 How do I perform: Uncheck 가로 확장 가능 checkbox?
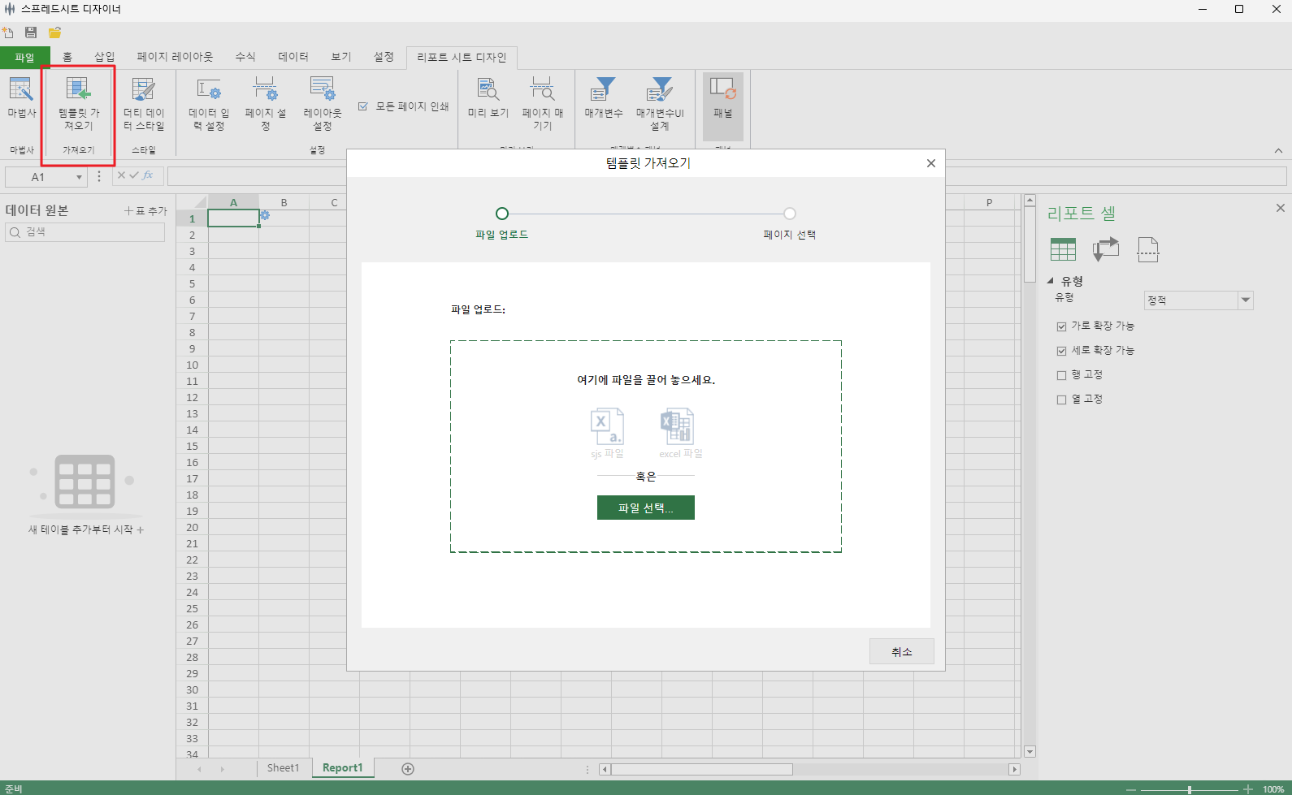[1061, 326]
